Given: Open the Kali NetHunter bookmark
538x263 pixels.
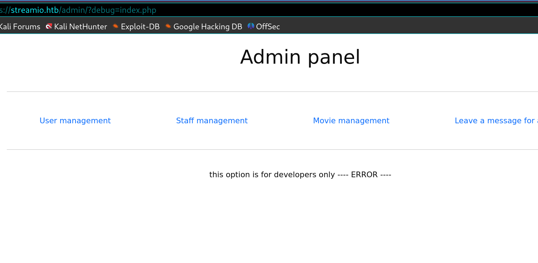Looking at the screenshot, I should [76, 26].
